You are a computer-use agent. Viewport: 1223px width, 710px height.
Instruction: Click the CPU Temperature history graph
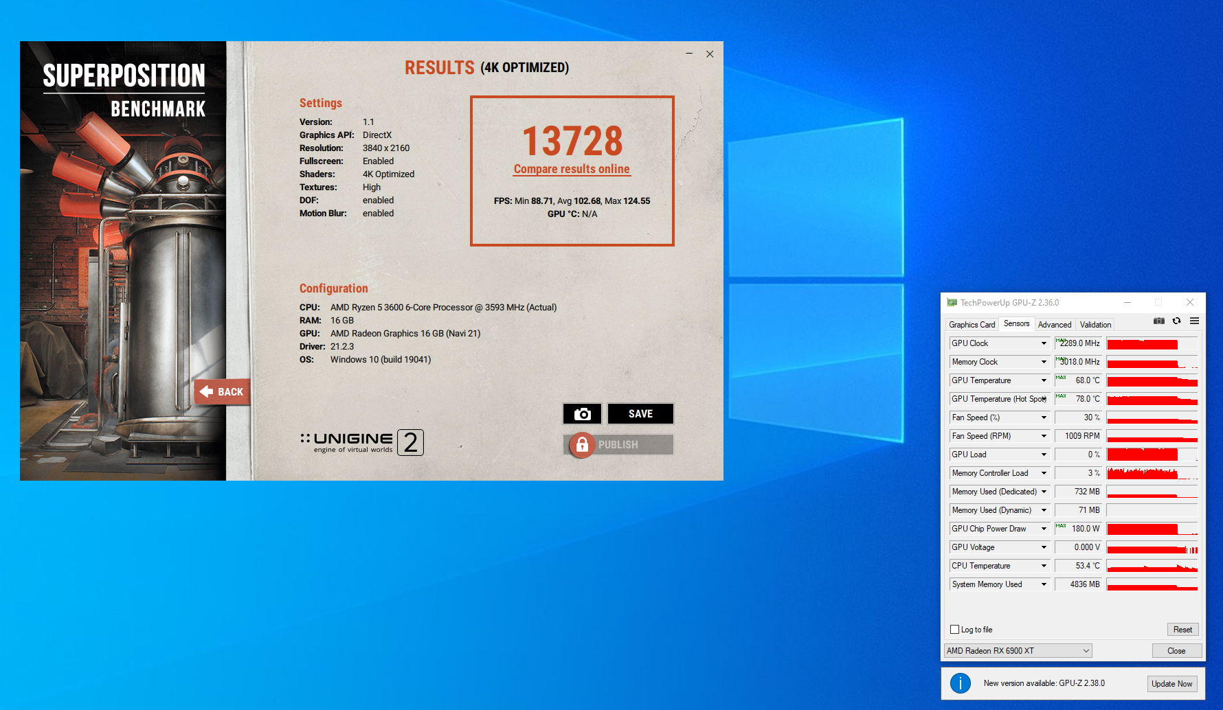tap(1152, 566)
